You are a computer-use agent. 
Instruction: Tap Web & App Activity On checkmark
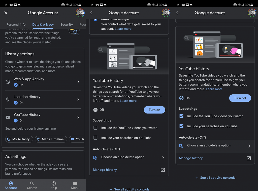pyautogui.click(x=16, y=85)
